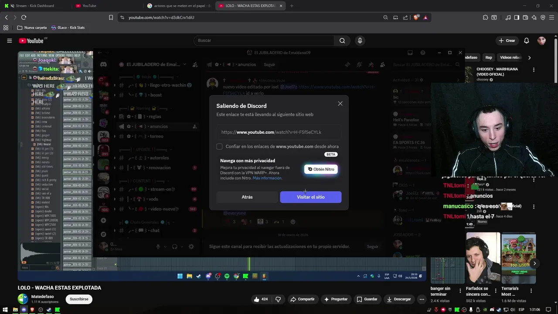Select the Rap filter chip
Viewport: 558px width, 314px height.
pyautogui.click(x=489, y=58)
